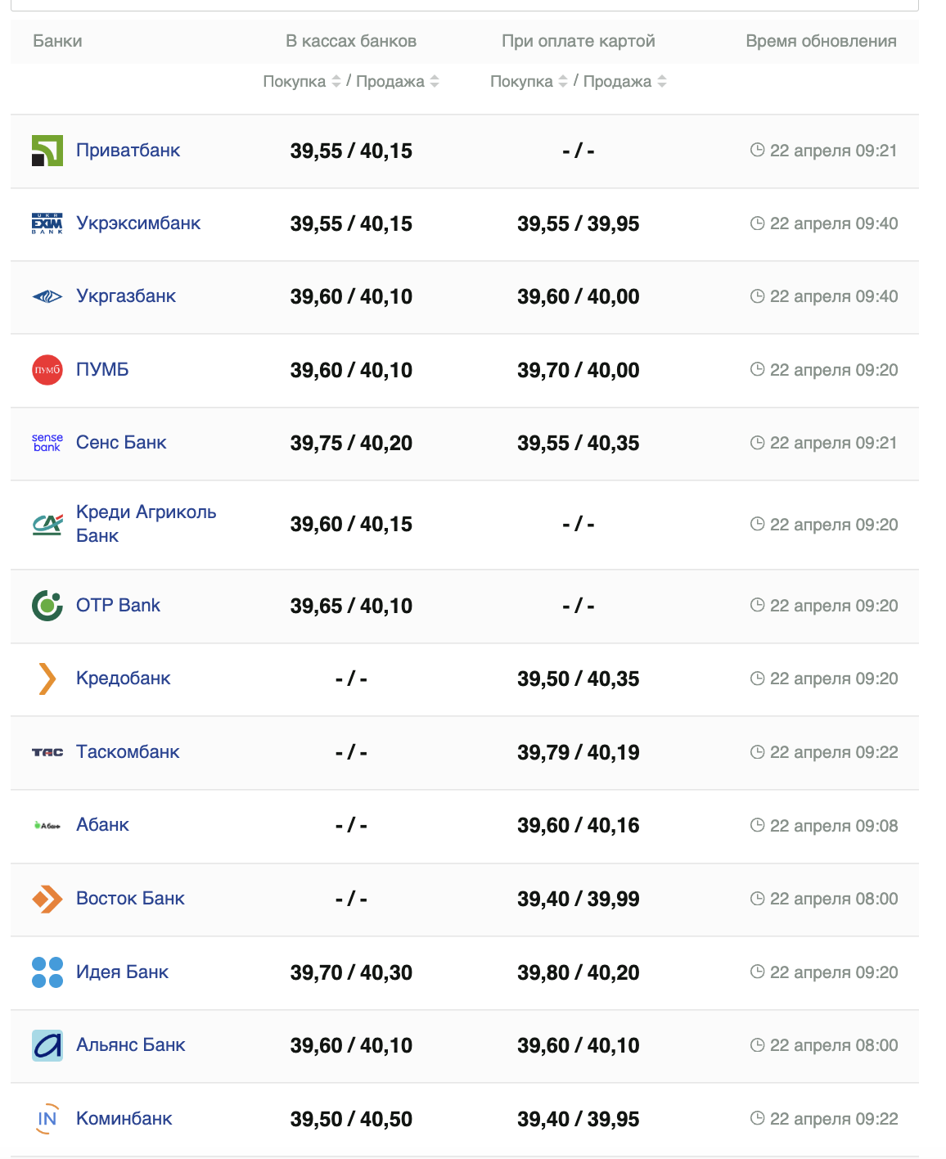Open the Абанк link
Screen dimensions: 946x1159
(x=102, y=825)
